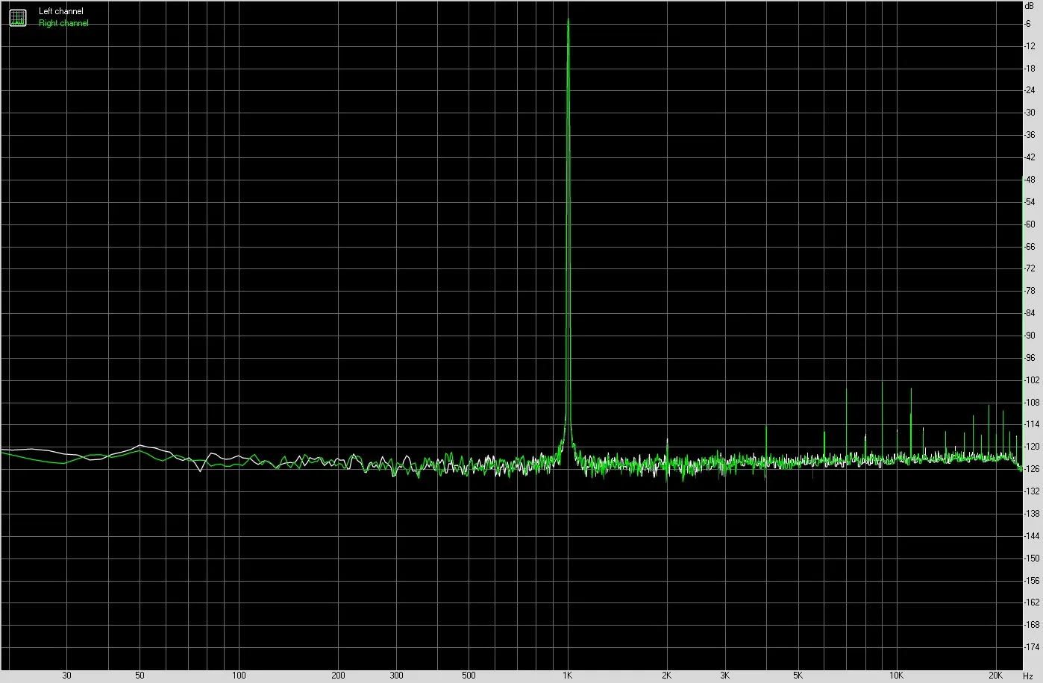Click the -96 dB axis label

pyautogui.click(x=1030, y=358)
